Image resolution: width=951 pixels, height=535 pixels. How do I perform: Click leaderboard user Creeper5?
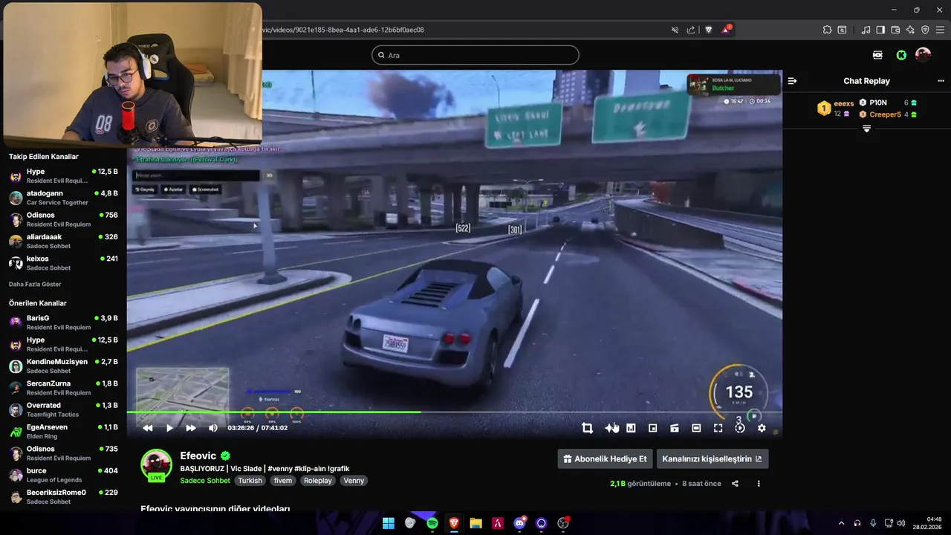click(885, 114)
